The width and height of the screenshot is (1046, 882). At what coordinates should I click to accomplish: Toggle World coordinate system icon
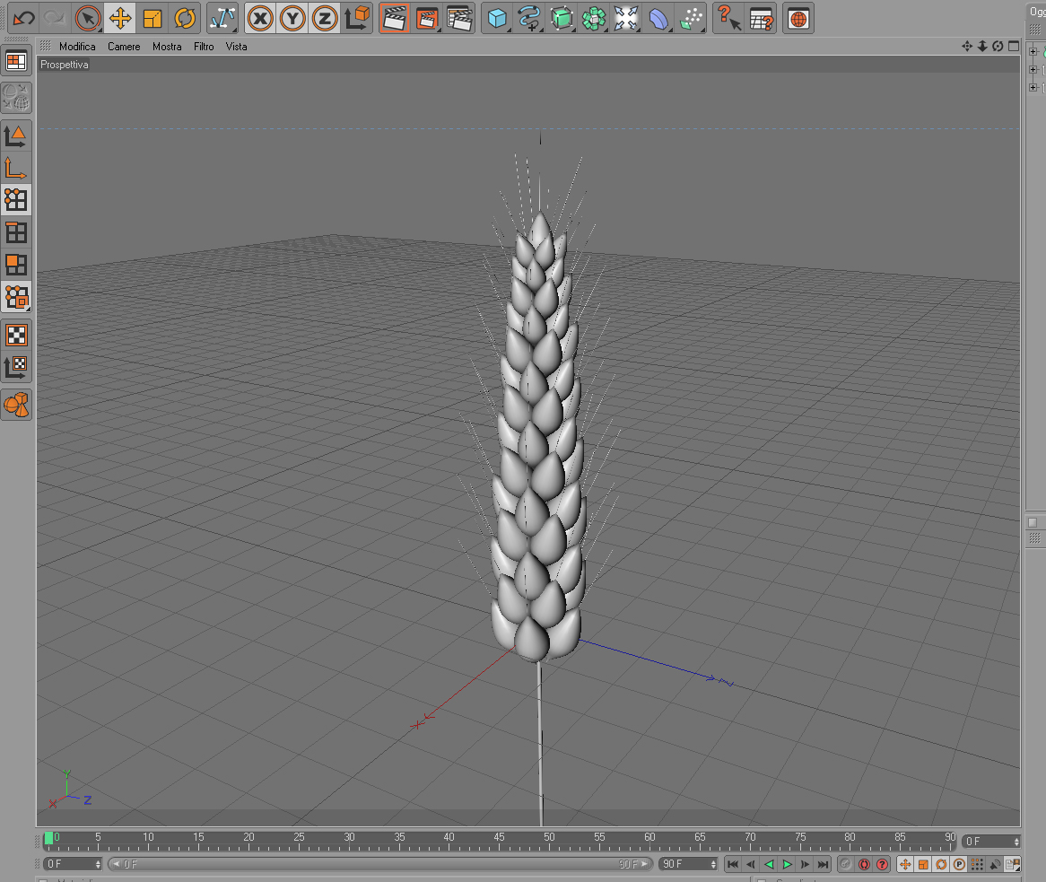click(358, 18)
